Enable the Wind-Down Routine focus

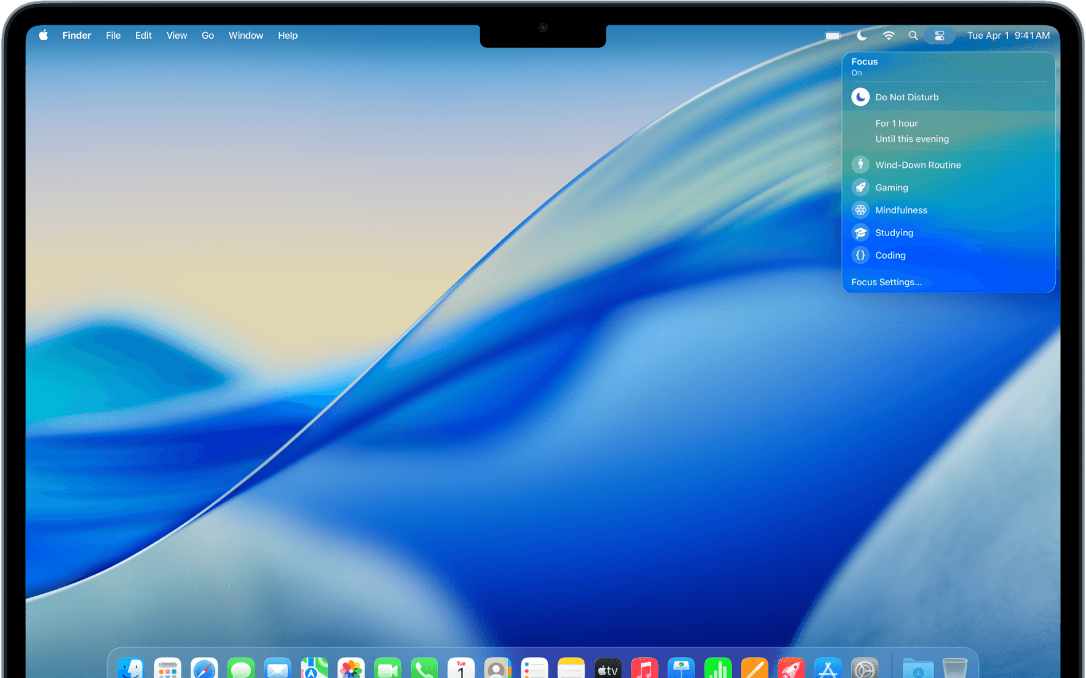click(949, 165)
